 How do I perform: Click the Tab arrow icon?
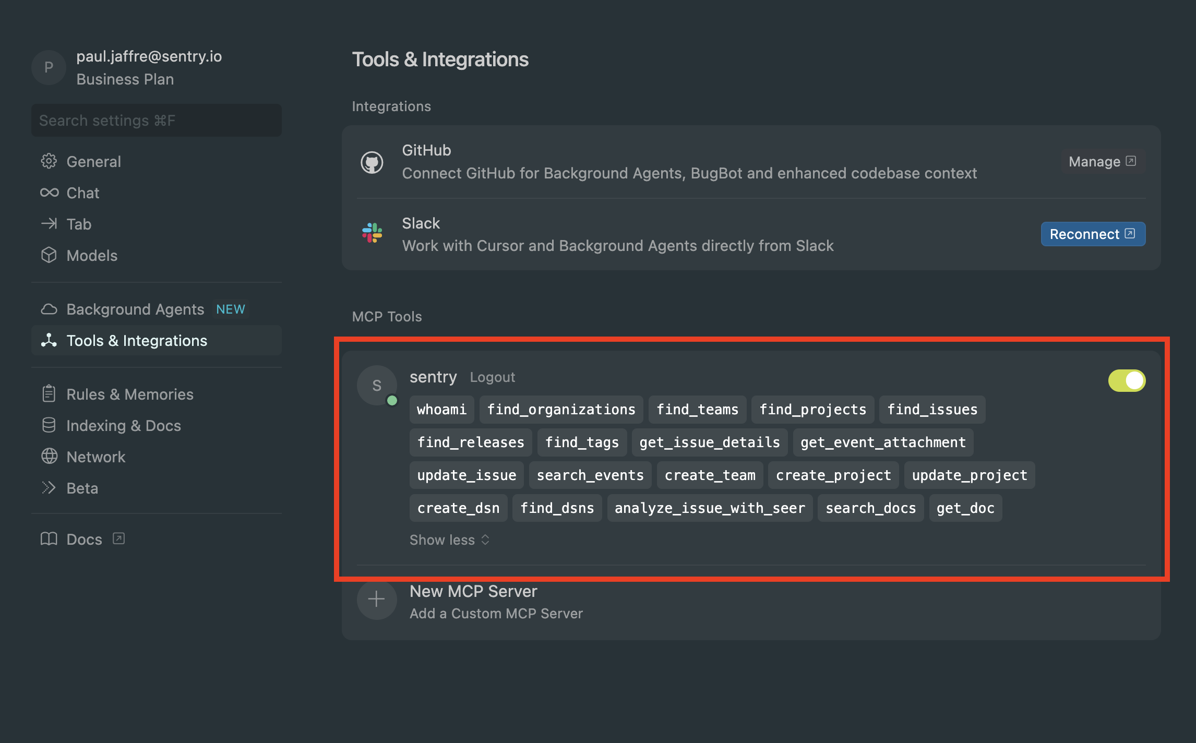coord(49,224)
